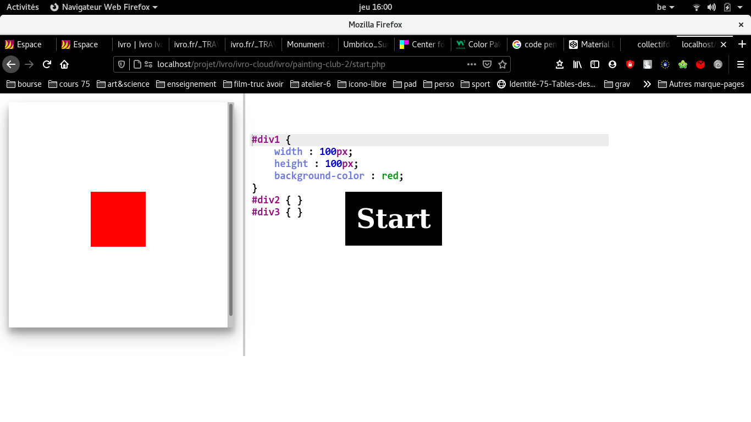Screen dimensions: 751x422
Task: Open the Firefox hamburger menu
Action: (x=741, y=64)
